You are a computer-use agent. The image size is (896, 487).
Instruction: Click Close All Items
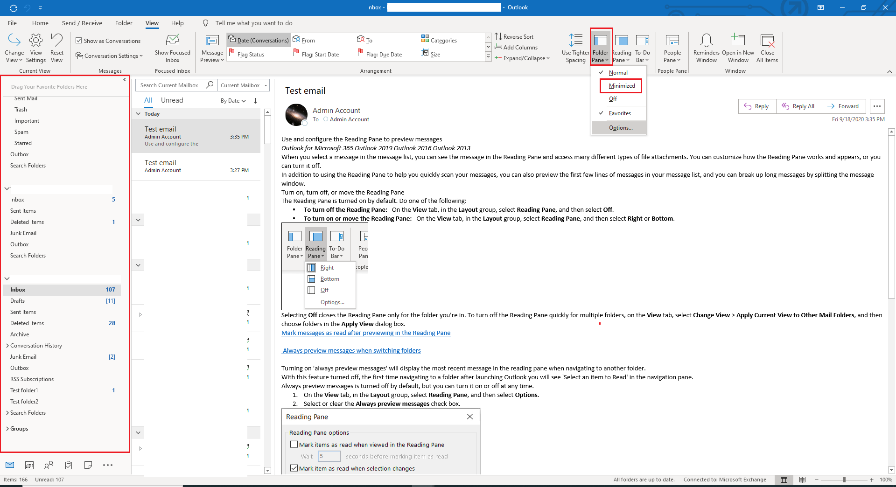tap(767, 48)
